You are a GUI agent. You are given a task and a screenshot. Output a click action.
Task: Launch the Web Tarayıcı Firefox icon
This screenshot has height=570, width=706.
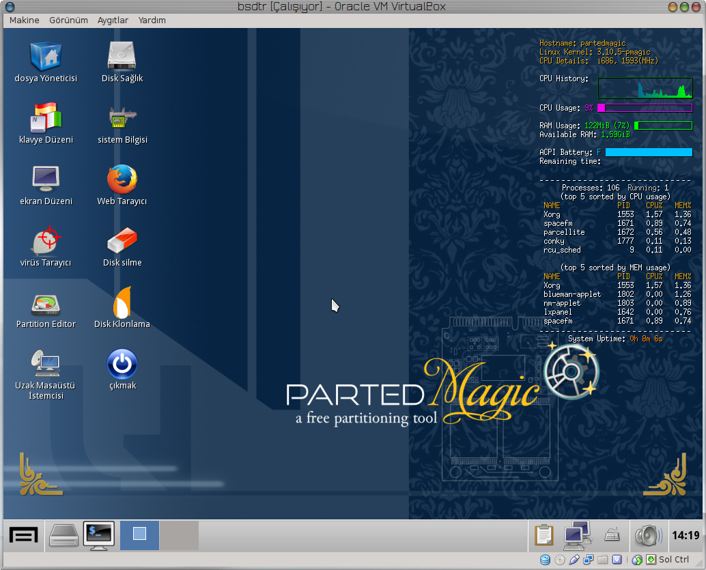point(122,185)
